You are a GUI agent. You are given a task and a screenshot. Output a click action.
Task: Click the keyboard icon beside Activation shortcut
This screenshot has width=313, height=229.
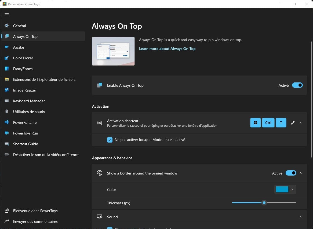point(99,123)
